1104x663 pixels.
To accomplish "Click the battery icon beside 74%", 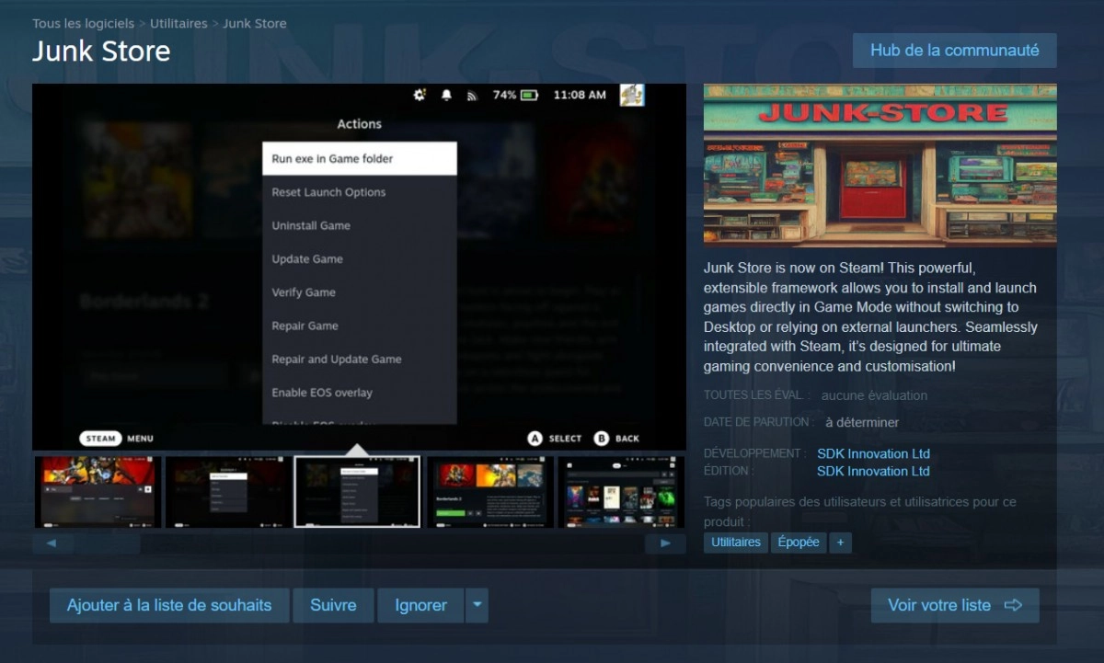I will [529, 95].
